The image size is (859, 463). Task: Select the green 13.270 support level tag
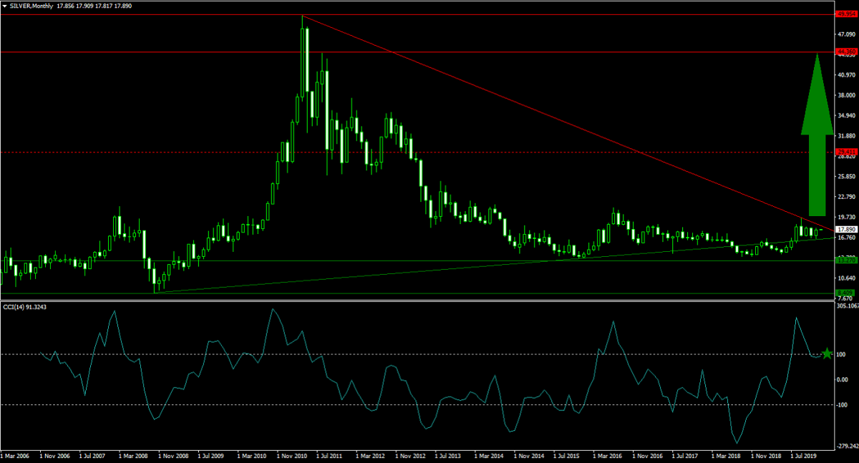pyautogui.click(x=846, y=260)
